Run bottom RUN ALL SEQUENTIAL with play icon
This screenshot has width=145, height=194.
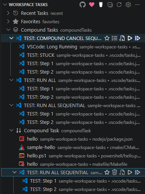(x=130, y=172)
